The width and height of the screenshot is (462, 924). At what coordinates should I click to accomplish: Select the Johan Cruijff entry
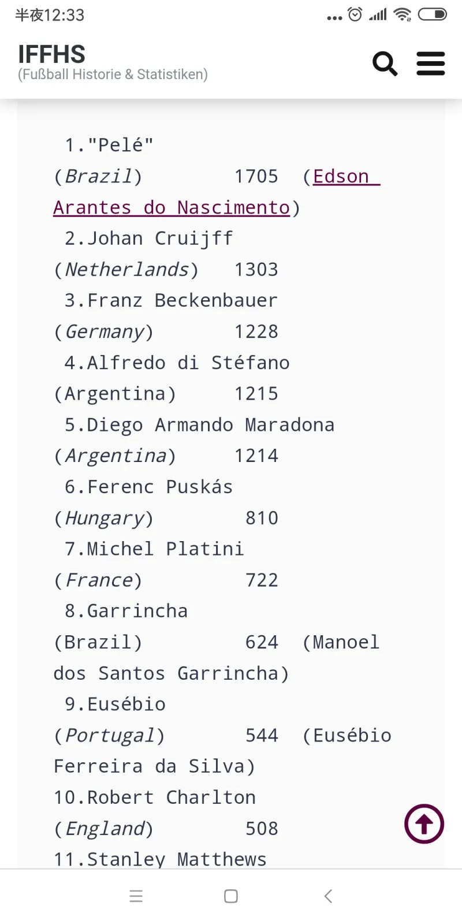[x=149, y=238]
